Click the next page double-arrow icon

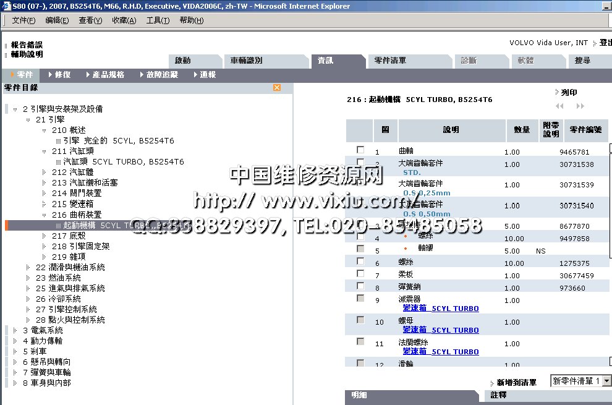click(x=580, y=106)
